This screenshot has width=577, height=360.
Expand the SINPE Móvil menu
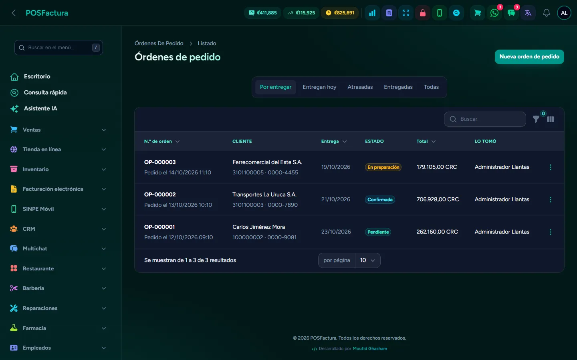click(59, 209)
